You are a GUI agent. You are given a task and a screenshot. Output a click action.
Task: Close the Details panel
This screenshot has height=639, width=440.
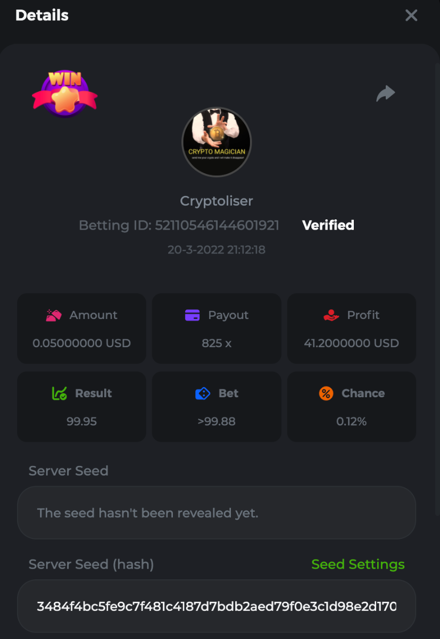point(411,15)
